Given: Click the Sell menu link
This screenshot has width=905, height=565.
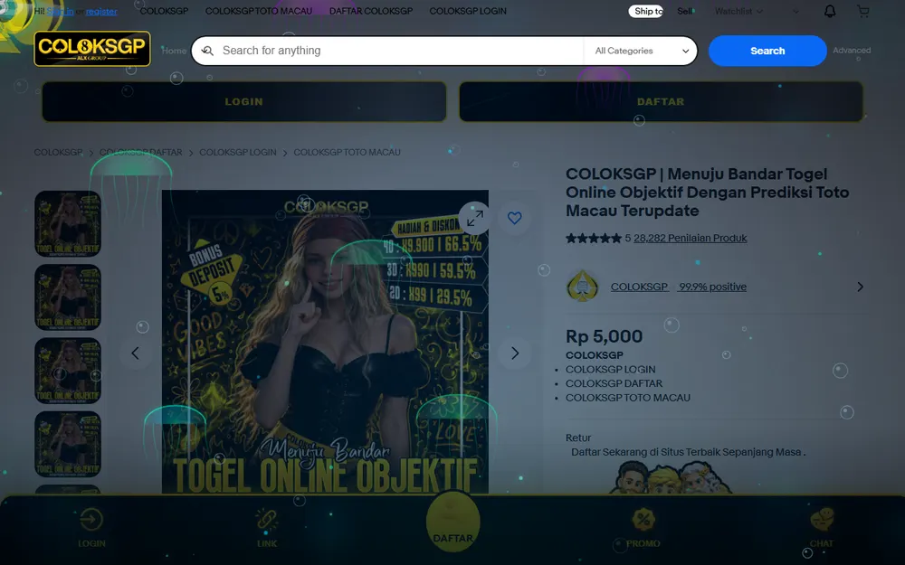Looking at the screenshot, I should click(x=684, y=11).
